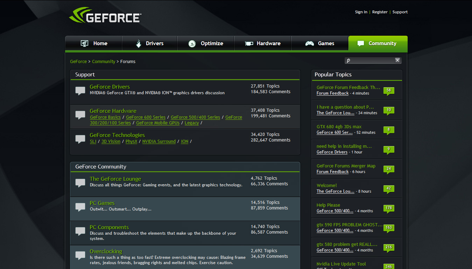Open the GeForce Technologies forum
Screen dimensions: 472x269
click(x=117, y=135)
